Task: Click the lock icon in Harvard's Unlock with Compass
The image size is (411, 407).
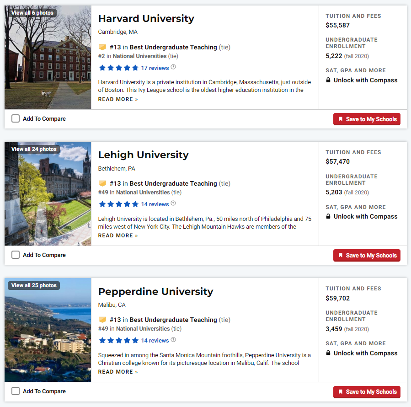Action: (328, 80)
